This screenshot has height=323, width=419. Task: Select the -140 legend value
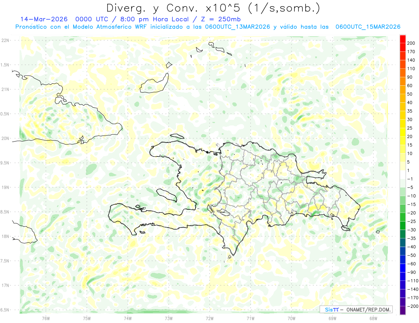point(413,289)
